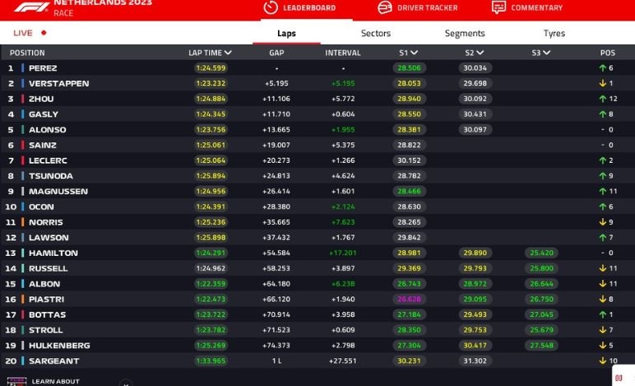Click the Learn About link at bottom
The width and height of the screenshot is (635, 386).
[55, 381]
